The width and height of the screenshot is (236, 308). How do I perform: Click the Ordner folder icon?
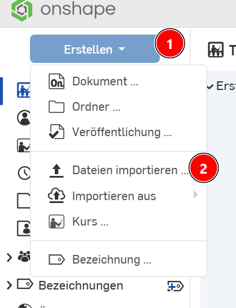(57, 107)
